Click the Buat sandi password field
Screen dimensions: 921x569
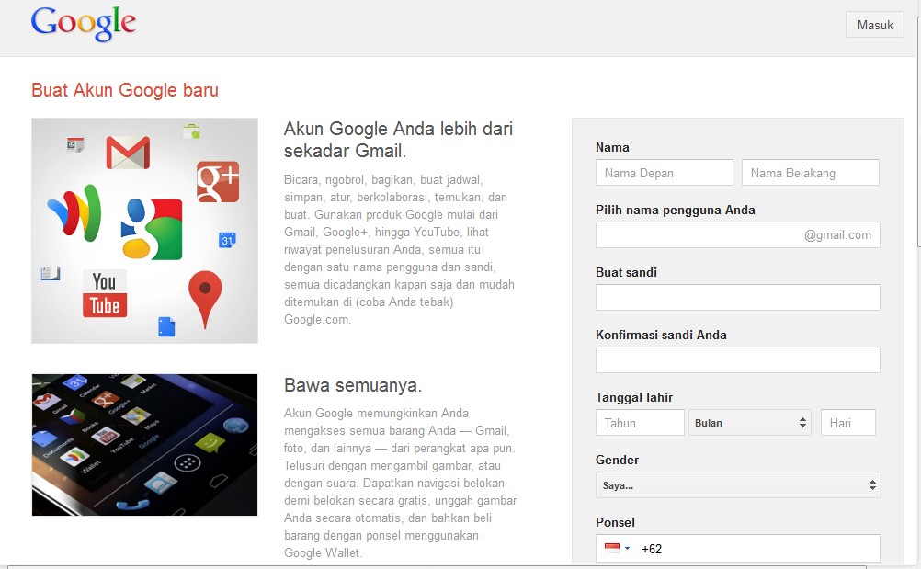[736, 297]
